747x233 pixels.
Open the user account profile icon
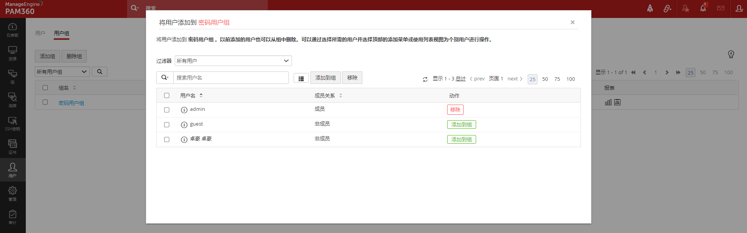tap(739, 8)
